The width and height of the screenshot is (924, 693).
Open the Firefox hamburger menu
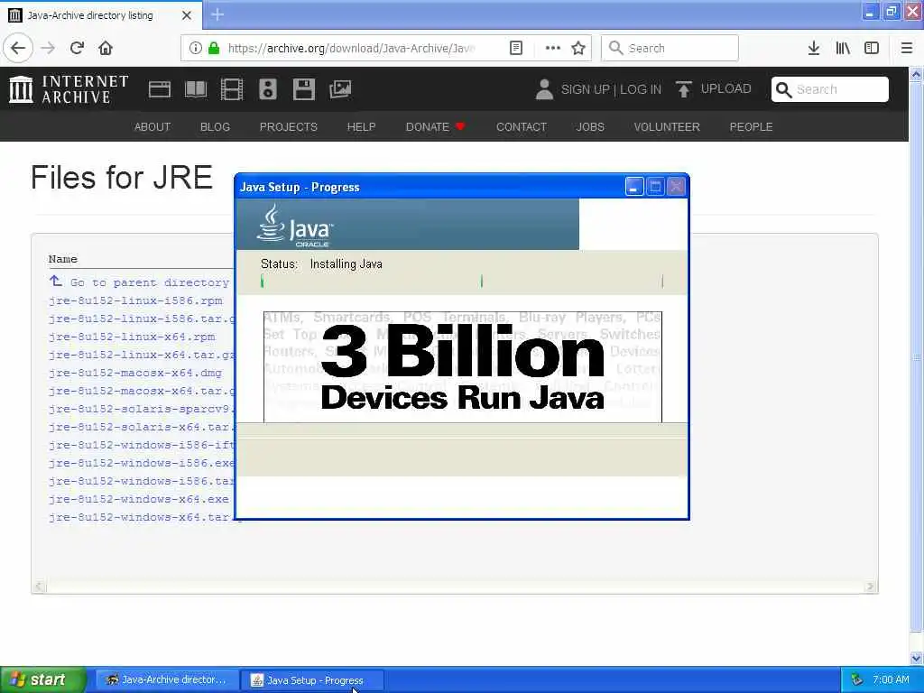[x=907, y=48]
